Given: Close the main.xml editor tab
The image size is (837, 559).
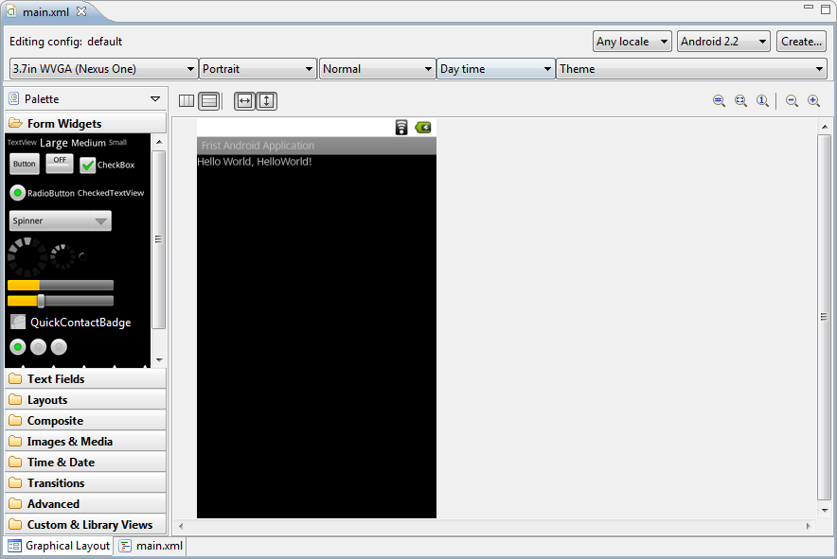Looking at the screenshot, I should 81,11.
